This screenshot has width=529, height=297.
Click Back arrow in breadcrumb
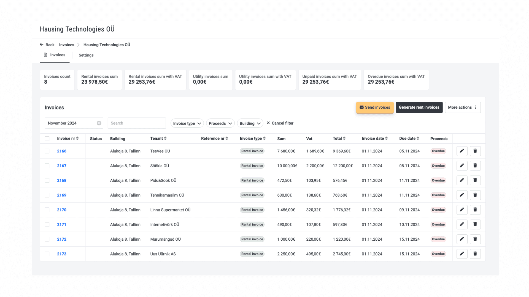42,45
